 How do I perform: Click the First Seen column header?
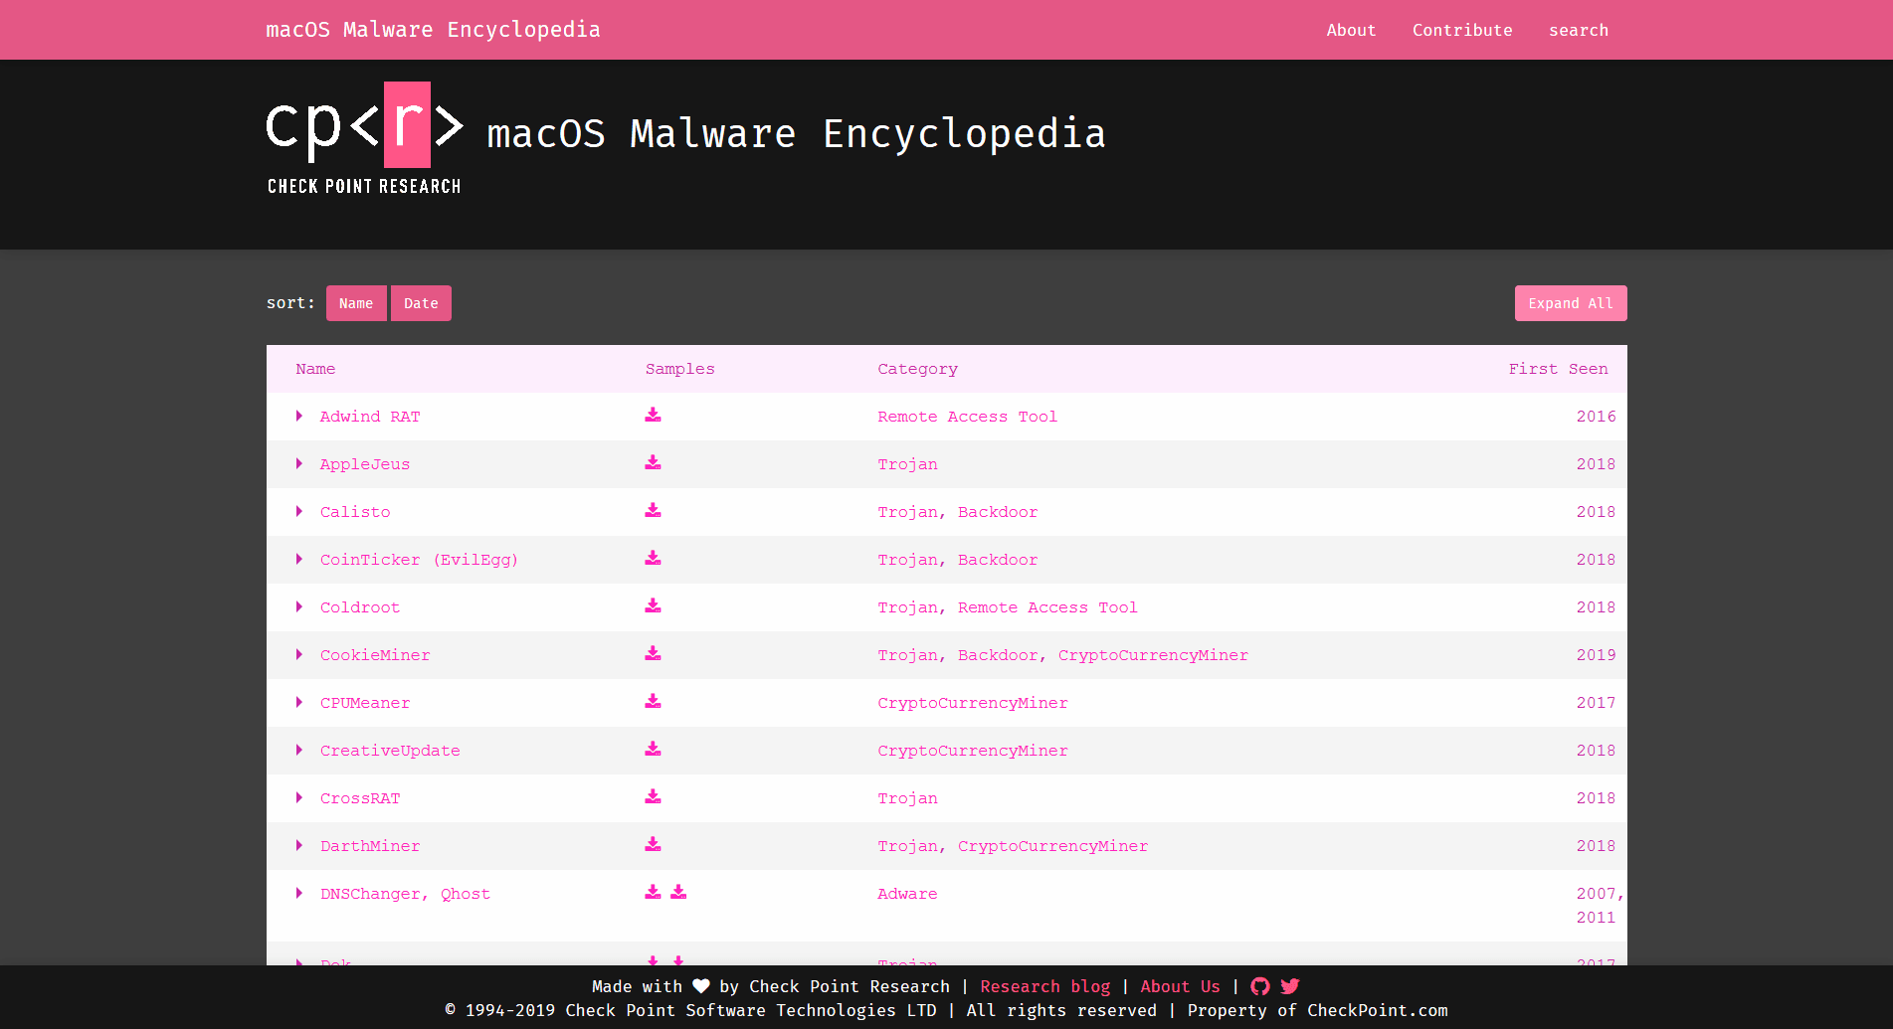[x=1558, y=369]
